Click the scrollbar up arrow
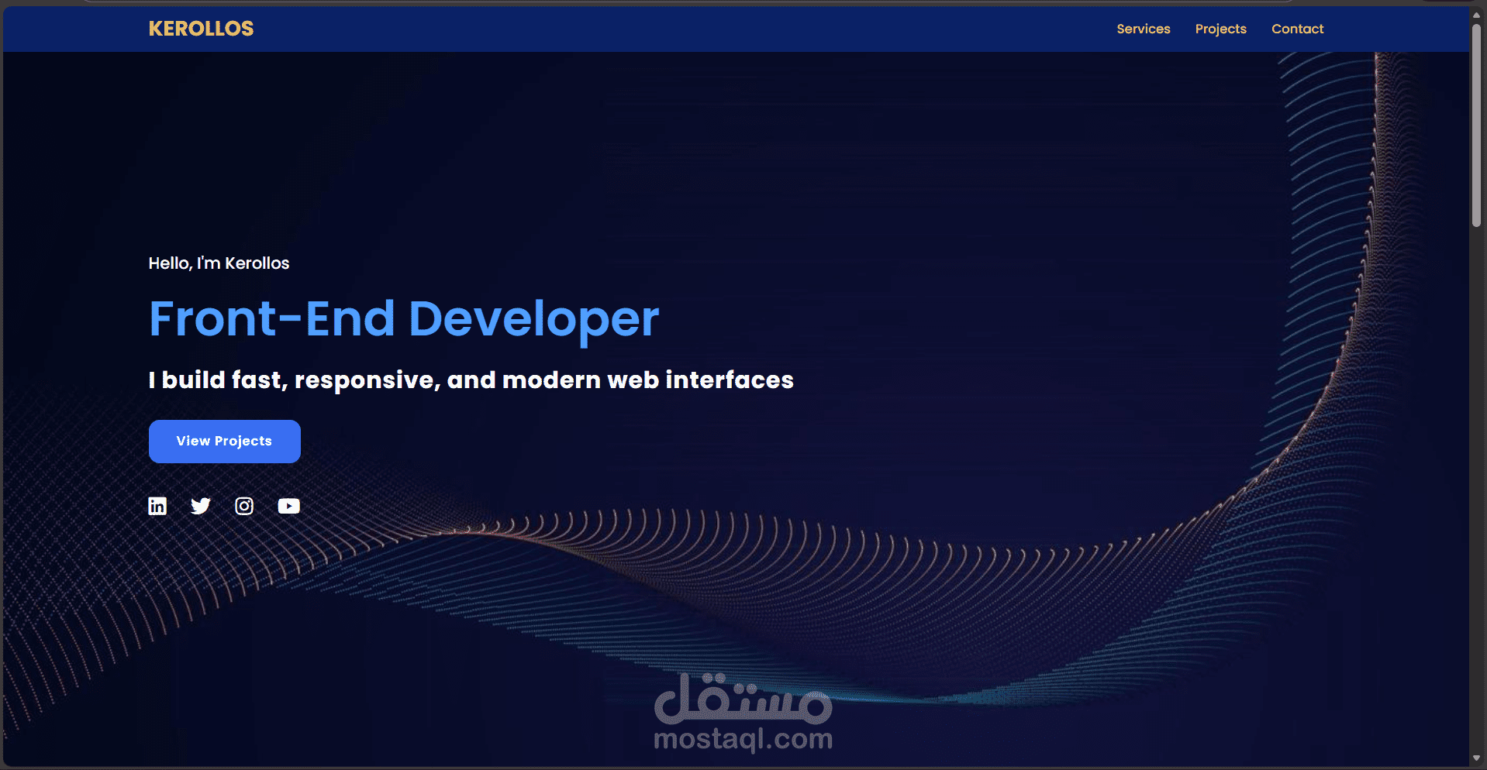 (1477, 15)
